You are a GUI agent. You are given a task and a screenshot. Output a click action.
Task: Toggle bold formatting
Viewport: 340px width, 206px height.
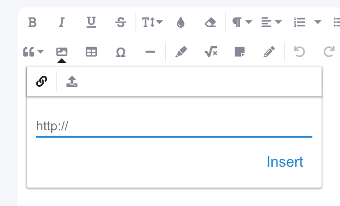click(32, 22)
